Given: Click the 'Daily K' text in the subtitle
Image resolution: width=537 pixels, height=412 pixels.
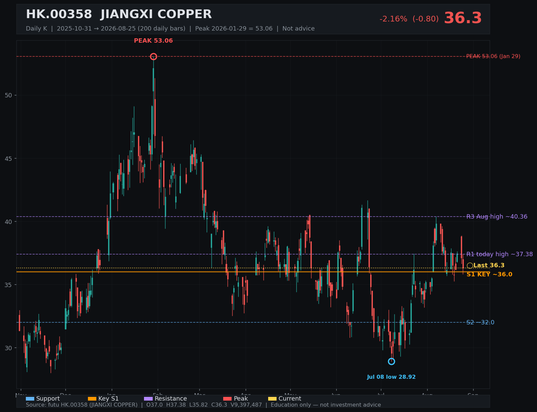Looking at the screenshot, I should pyautogui.click(x=37, y=29).
